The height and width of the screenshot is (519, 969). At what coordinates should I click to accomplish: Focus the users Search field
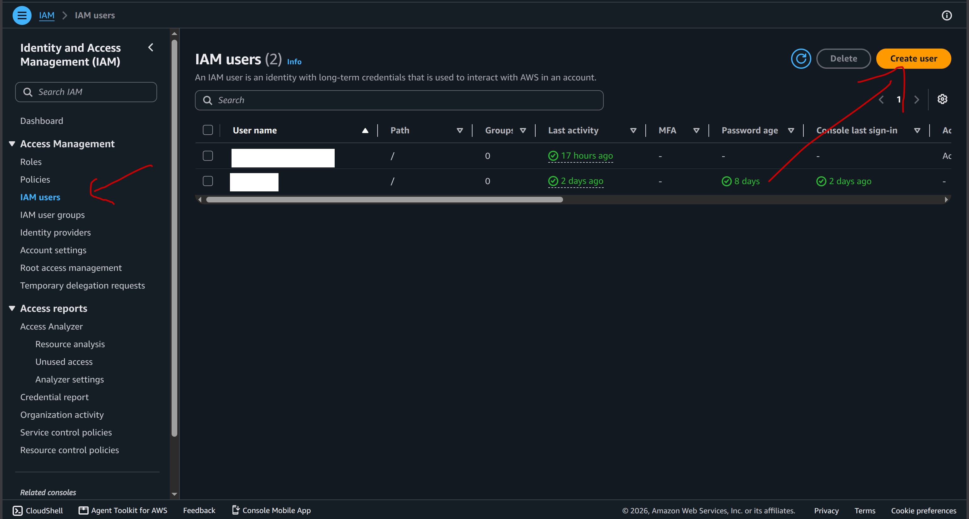click(x=399, y=100)
